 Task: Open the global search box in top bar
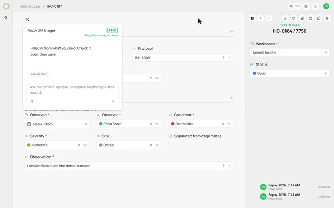click(x=294, y=6)
